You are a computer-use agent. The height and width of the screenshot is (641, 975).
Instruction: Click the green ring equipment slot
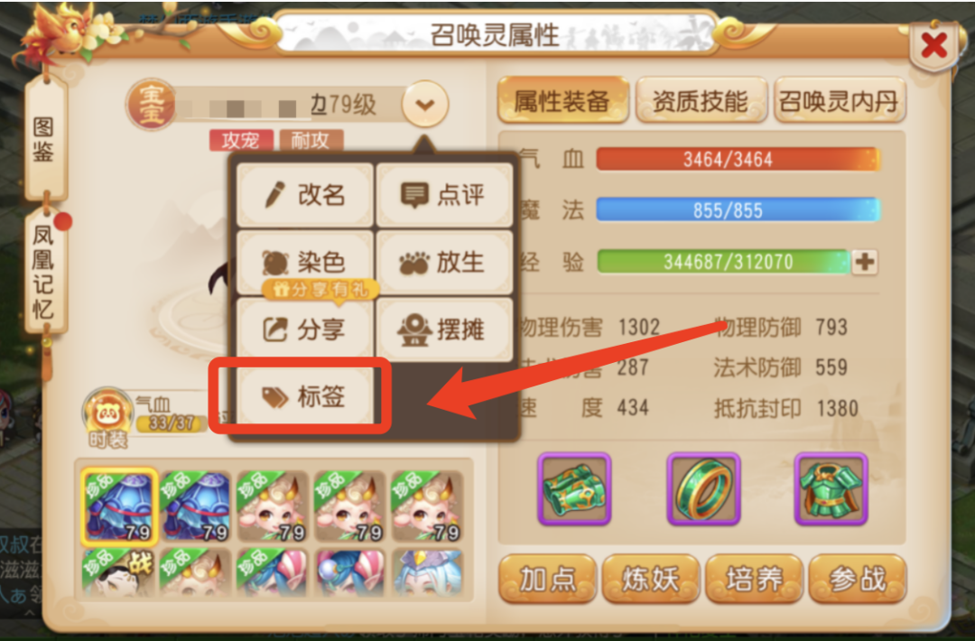[x=703, y=488]
